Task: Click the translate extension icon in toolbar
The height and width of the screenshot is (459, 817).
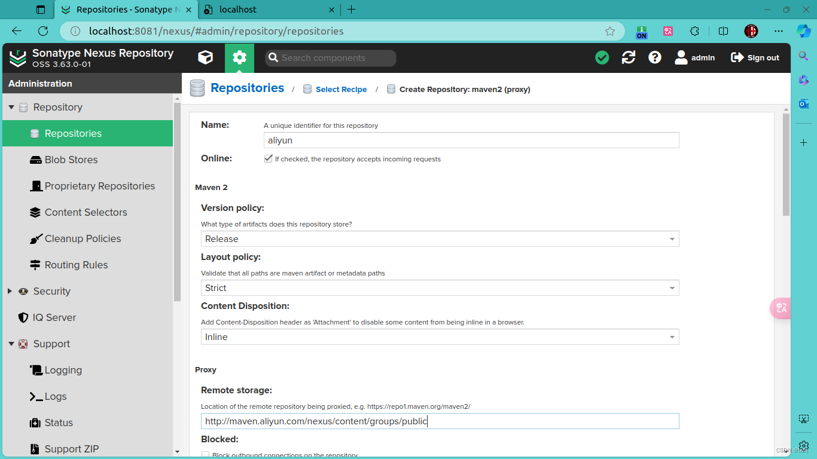Action: 668,31
